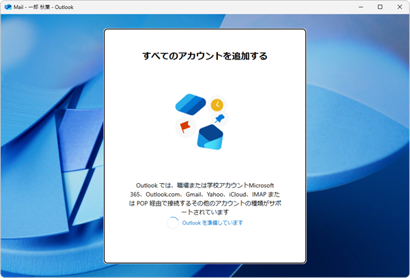
Task: Click the red flag icon in the illustration
Action: click(185, 127)
